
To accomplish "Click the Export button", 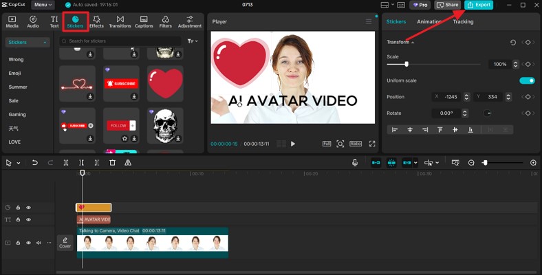I will 479,5.
